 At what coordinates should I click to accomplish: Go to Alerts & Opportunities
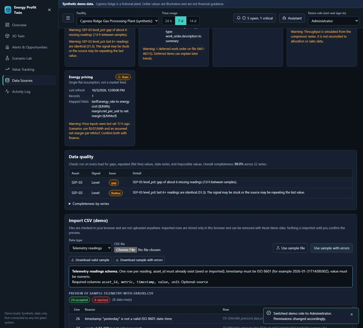point(29,47)
